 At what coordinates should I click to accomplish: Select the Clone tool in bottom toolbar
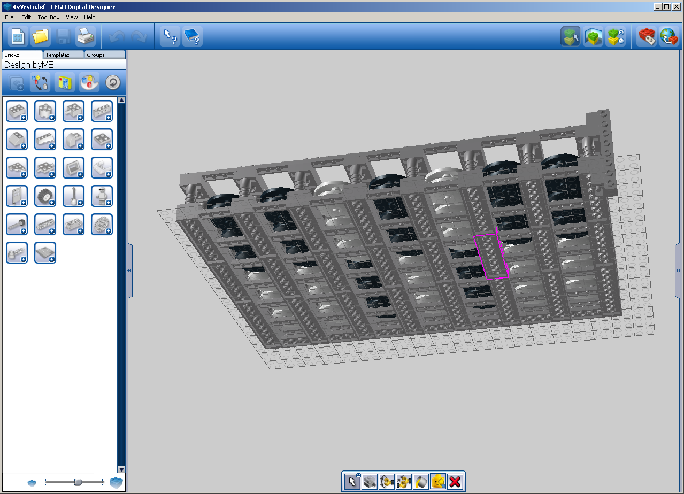click(x=370, y=482)
